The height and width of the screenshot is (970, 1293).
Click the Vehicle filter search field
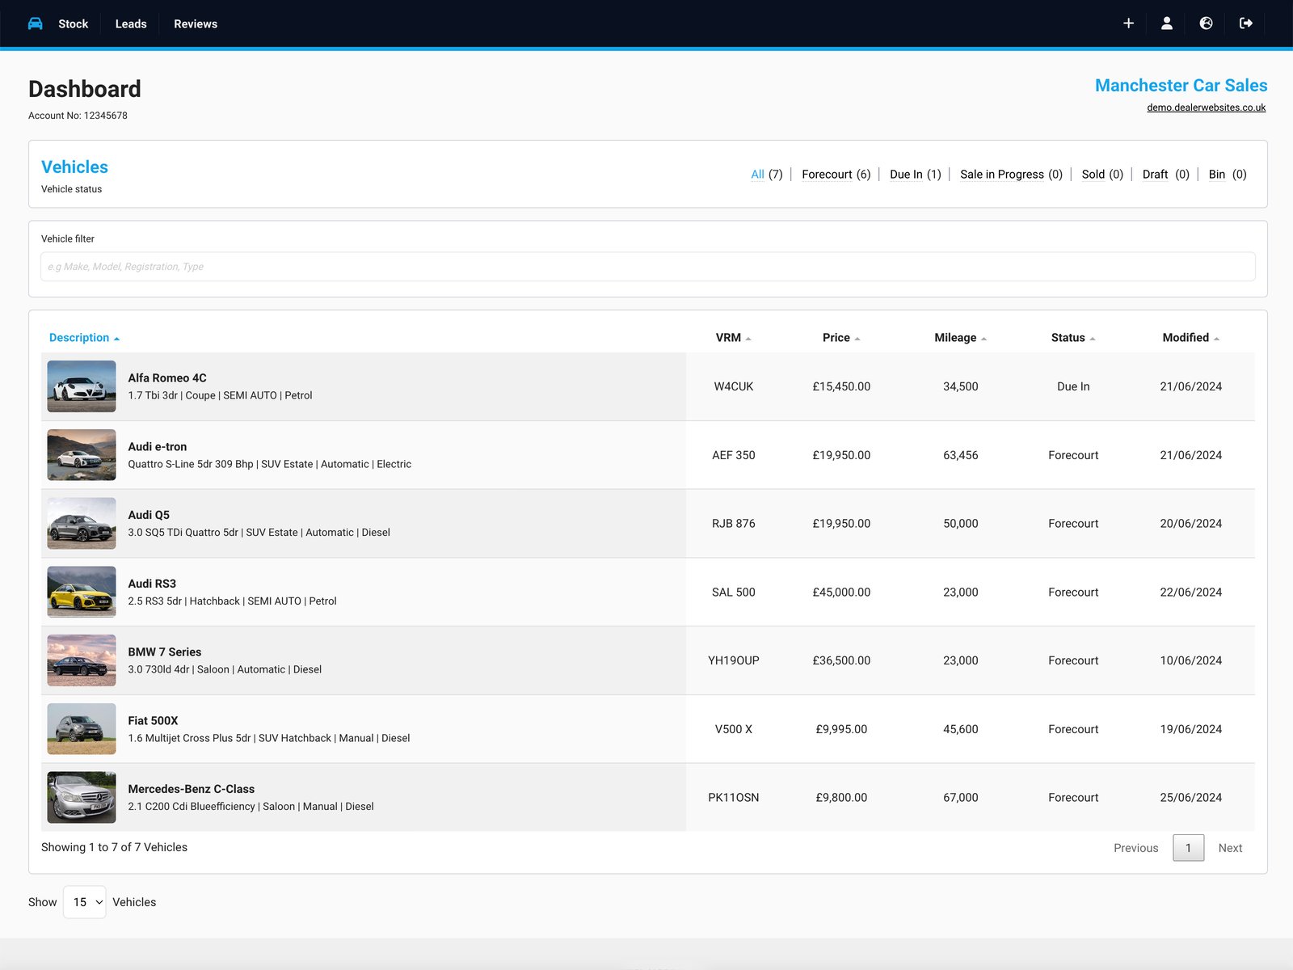(x=648, y=267)
